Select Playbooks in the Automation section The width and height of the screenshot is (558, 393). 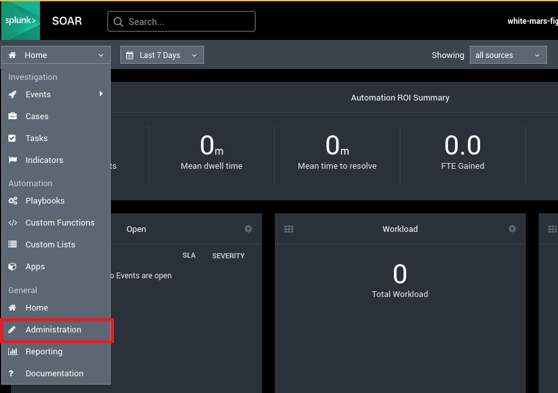click(x=45, y=200)
